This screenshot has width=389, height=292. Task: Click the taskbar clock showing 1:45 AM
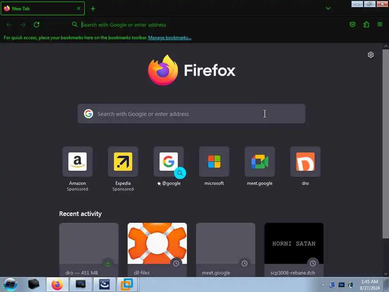(x=370, y=284)
